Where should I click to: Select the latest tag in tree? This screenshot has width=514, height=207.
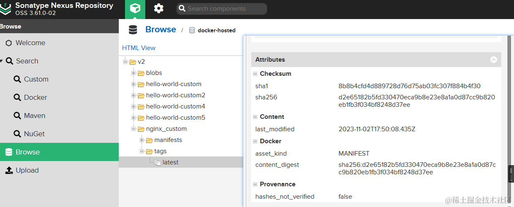171,163
